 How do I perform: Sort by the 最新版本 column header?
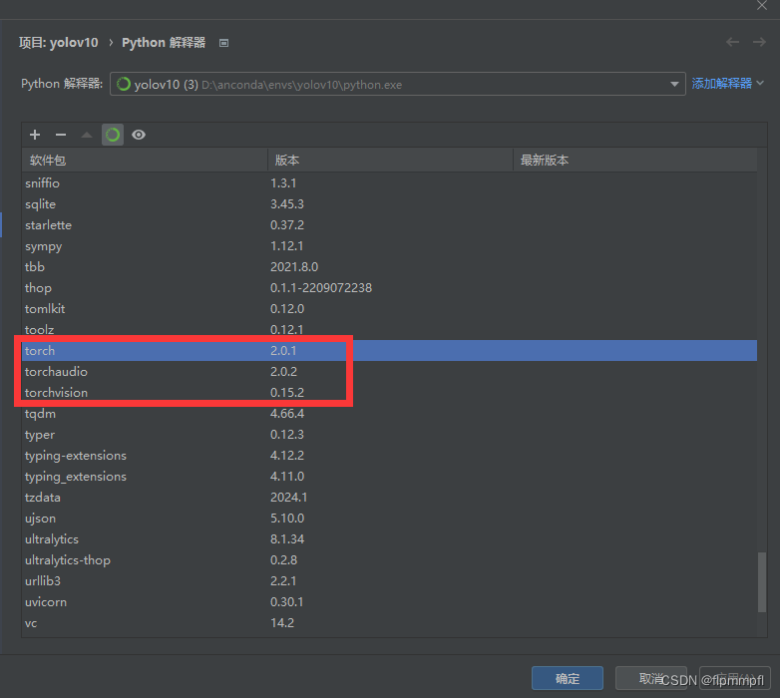(635, 161)
